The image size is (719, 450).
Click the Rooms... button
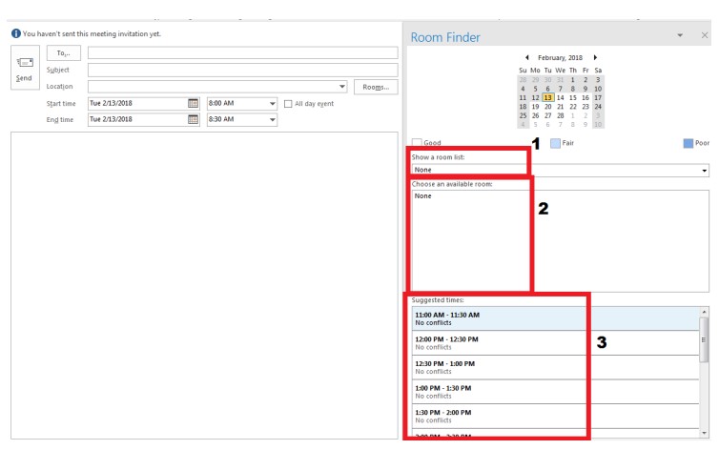point(376,87)
